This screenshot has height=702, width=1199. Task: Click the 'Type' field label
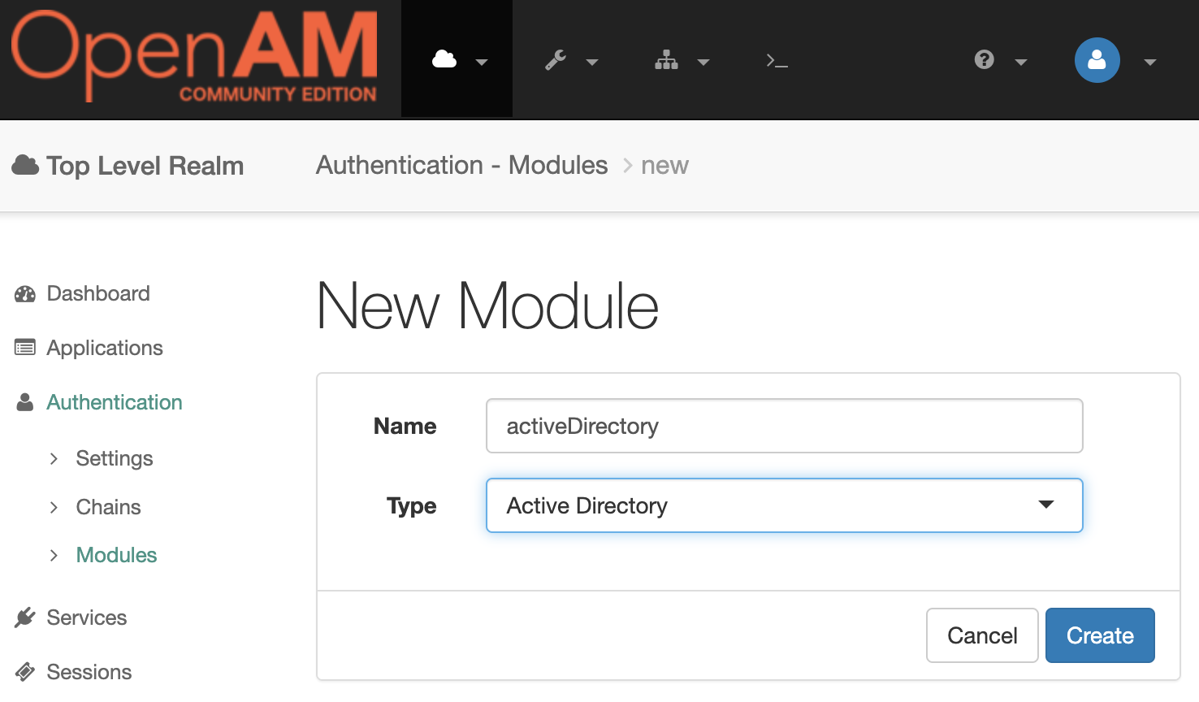[412, 506]
